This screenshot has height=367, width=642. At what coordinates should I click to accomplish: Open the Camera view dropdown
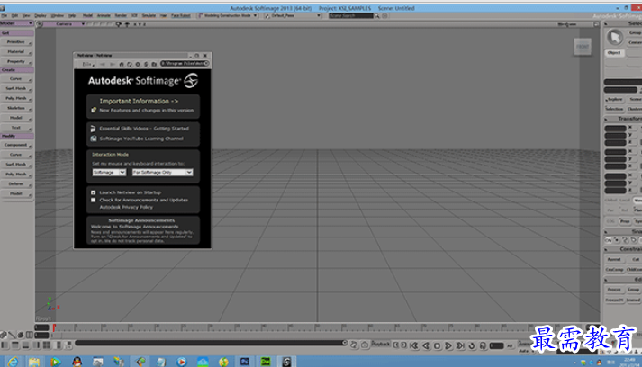[64, 24]
